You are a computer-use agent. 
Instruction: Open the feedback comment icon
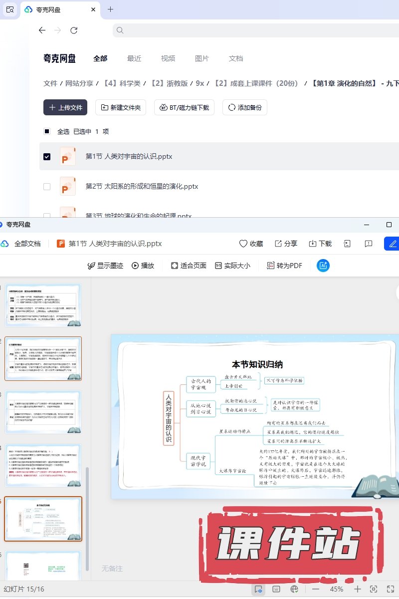pos(369,244)
